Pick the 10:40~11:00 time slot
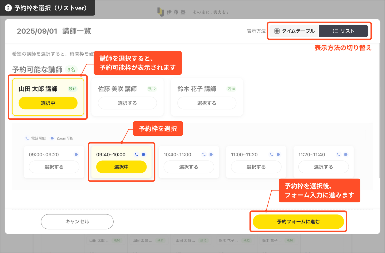This screenshot has width=385, height=253. pyautogui.click(x=189, y=167)
